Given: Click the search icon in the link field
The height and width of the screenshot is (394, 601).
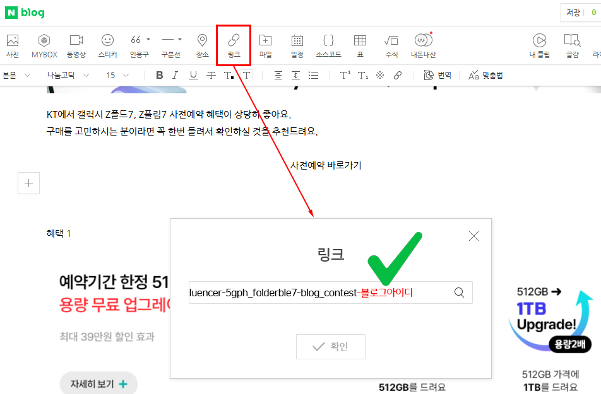Looking at the screenshot, I should 459,293.
